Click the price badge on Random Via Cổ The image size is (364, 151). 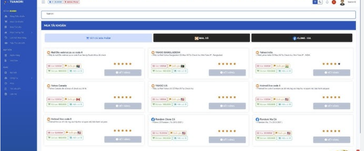click(264, 133)
